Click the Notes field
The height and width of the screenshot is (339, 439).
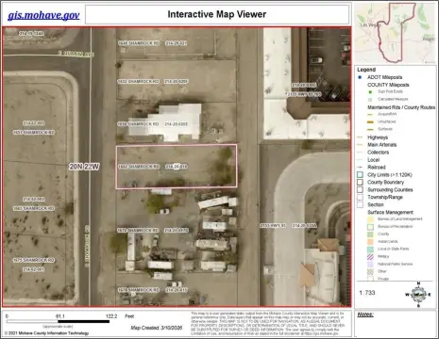pos(396,324)
